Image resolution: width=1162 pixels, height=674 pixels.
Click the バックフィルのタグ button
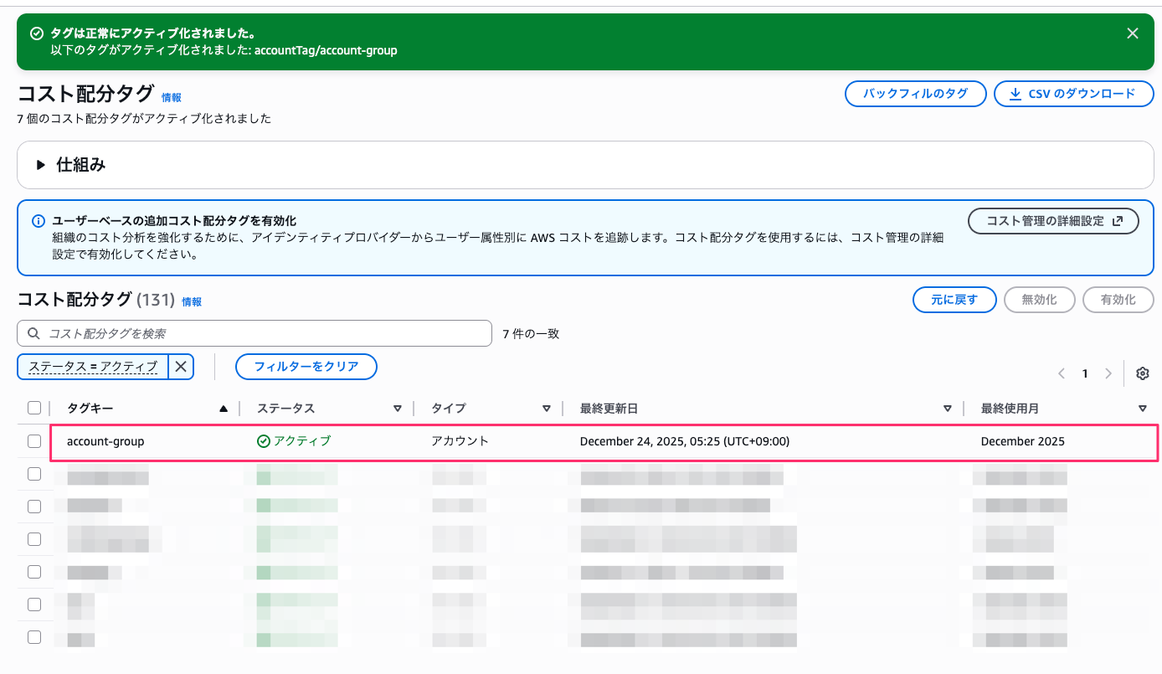pyautogui.click(x=914, y=94)
